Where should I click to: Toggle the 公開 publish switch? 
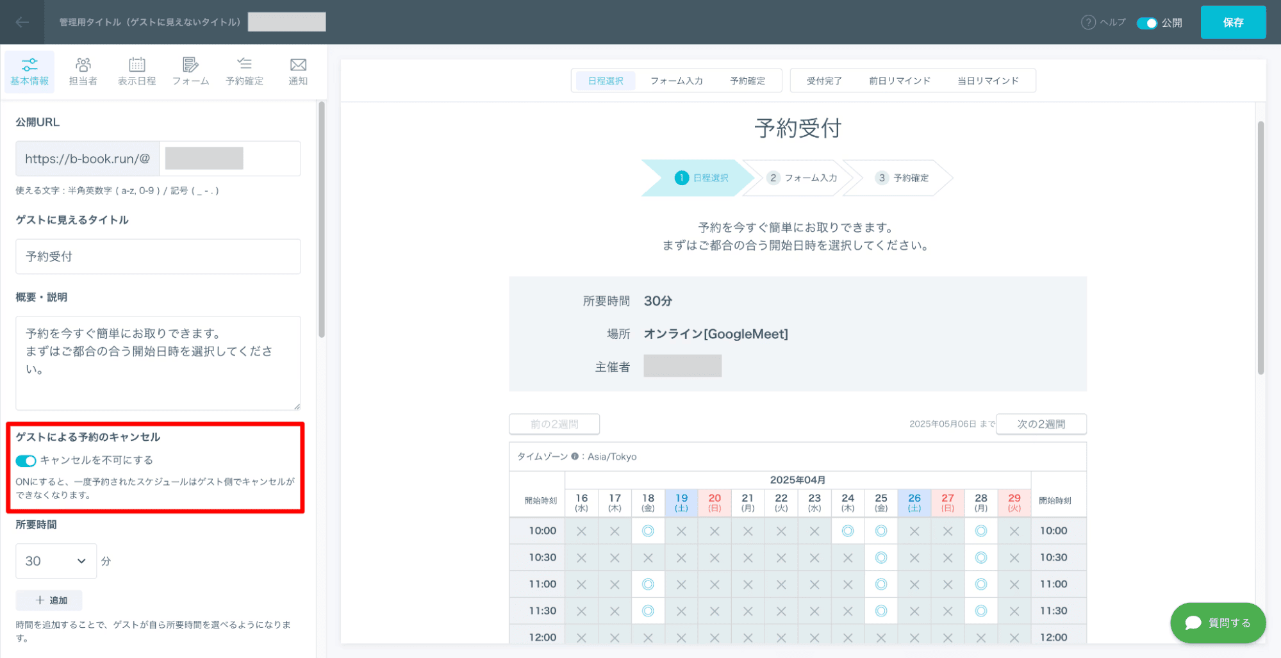[1146, 23]
